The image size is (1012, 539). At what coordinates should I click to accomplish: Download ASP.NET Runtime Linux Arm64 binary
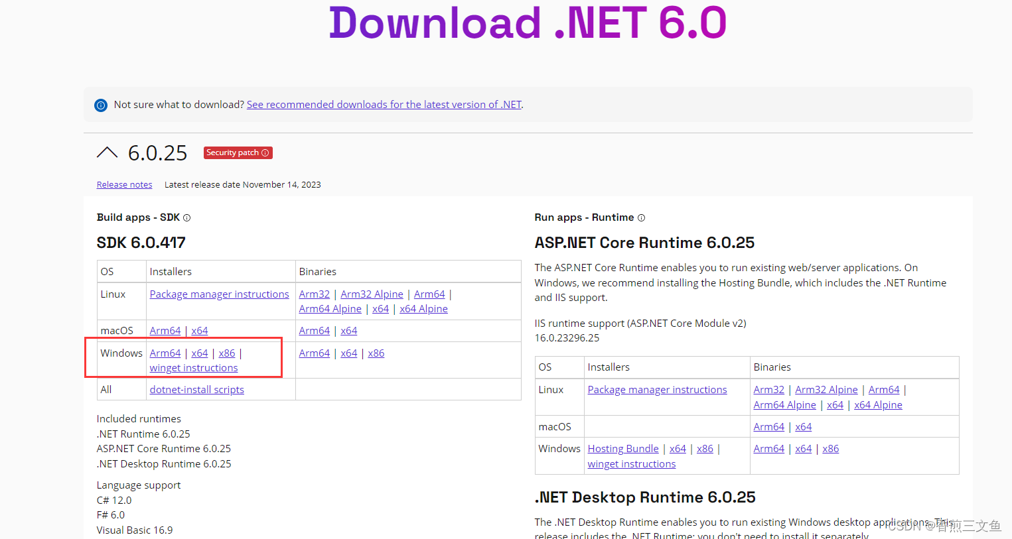pos(884,390)
